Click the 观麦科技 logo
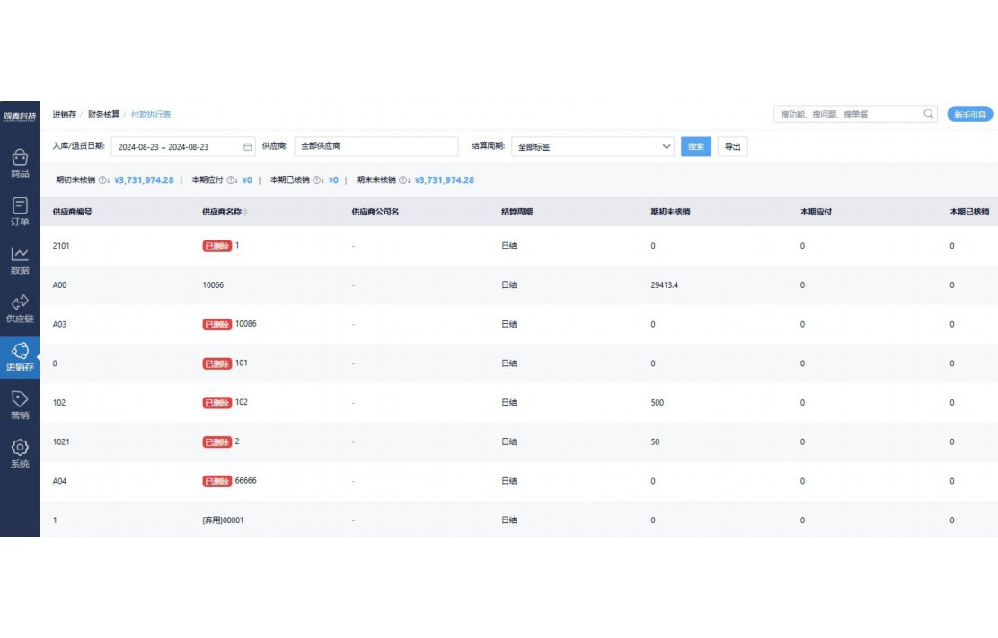The width and height of the screenshot is (998, 638). point(20,117)
